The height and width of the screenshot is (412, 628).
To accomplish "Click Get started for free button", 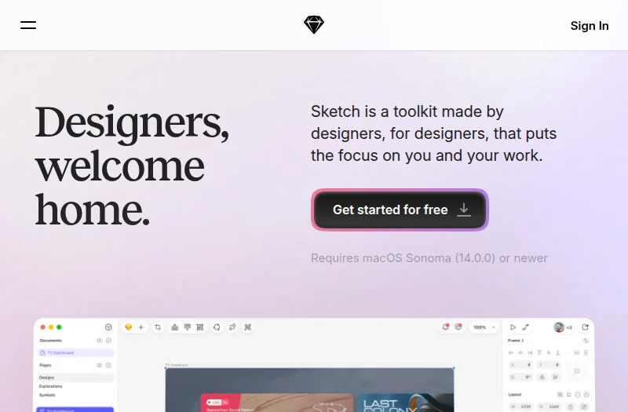I will pyautogui.click(x=400, y=210).
